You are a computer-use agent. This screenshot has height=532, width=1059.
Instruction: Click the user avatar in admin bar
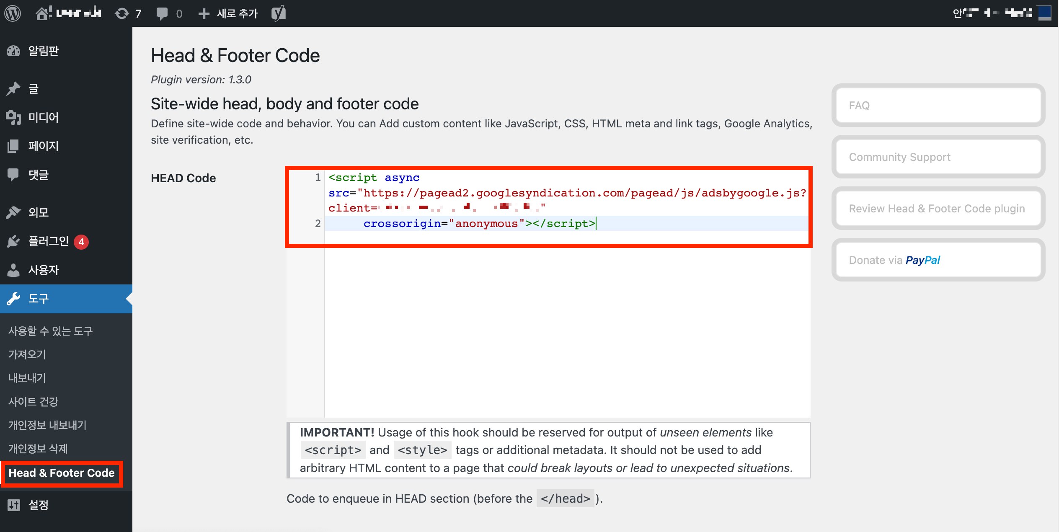pyautogui.click(x=1044, y=13)
